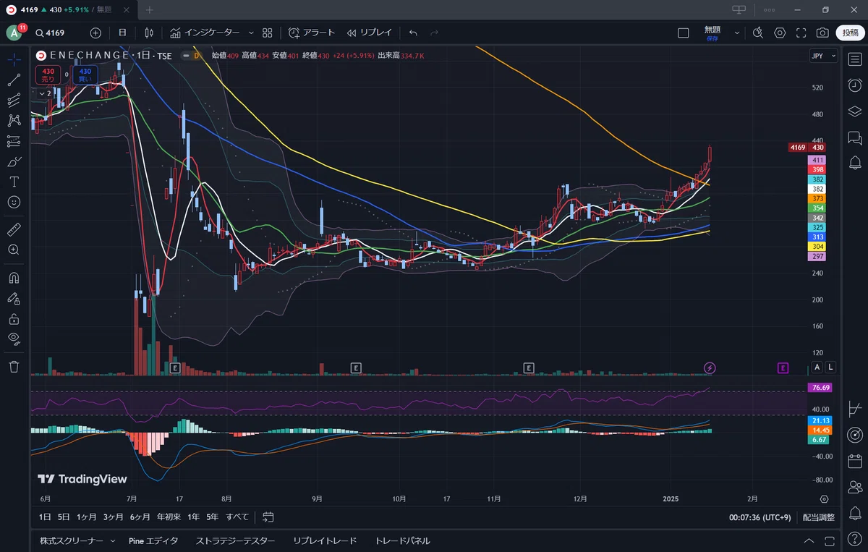
Task: Expand indicators favorites dropdown chevron
Action: click(x=251, y=33)
